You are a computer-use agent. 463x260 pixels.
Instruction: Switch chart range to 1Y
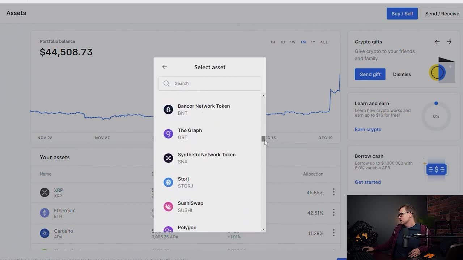point(313,42)
